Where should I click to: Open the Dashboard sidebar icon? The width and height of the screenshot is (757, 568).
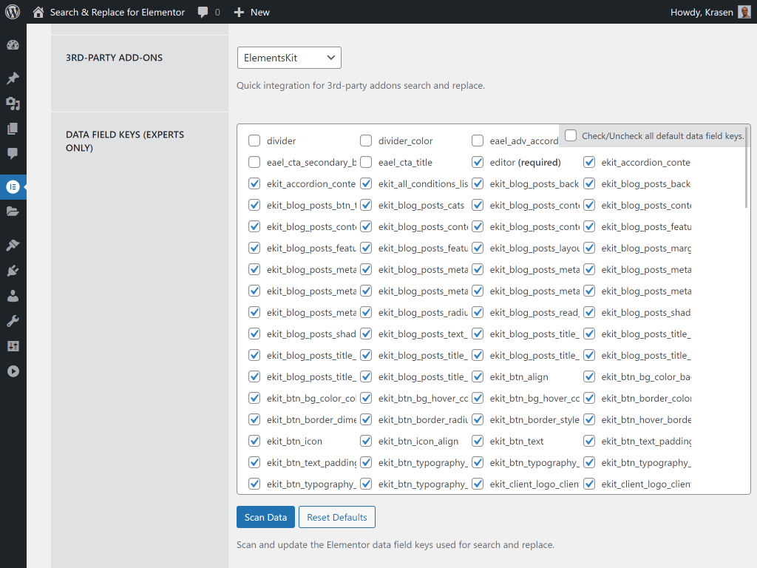(13, 45)
